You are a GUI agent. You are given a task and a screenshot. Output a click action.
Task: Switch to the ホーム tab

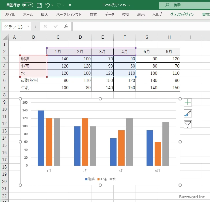28,14
